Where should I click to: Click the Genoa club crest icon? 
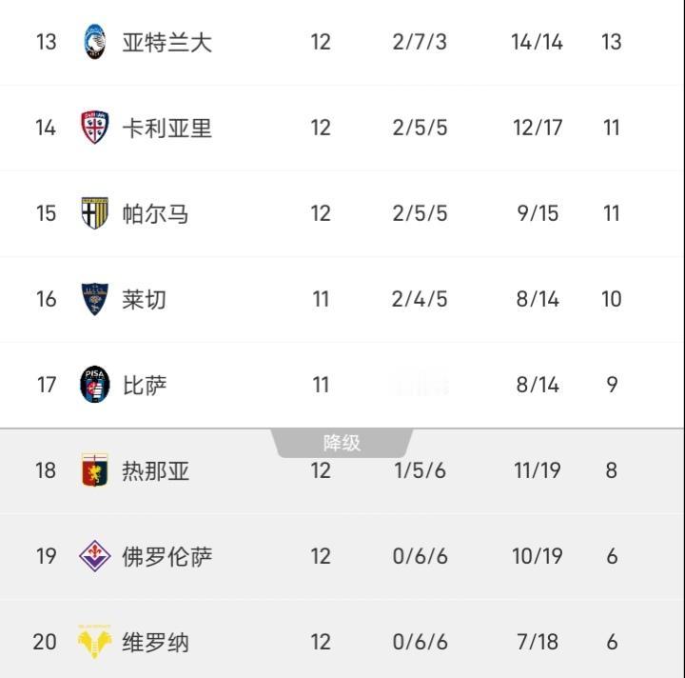point(94,470)
